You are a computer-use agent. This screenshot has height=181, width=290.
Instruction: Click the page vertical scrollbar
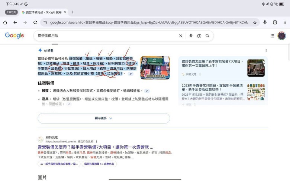tap(289, 52)
